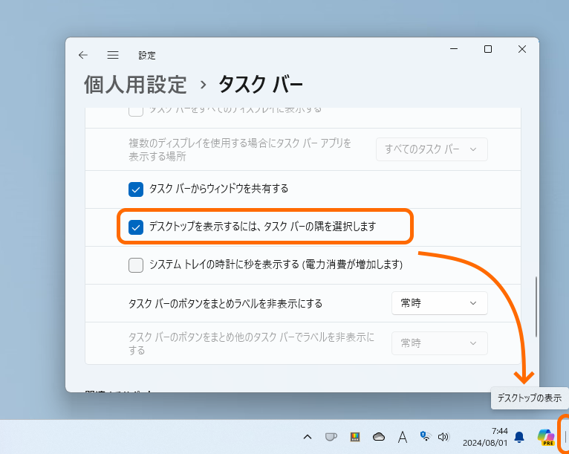Open the clock showing 7:44 2024/08/01
The width and height of the screenshot is (569, 454).
(485, 437)
